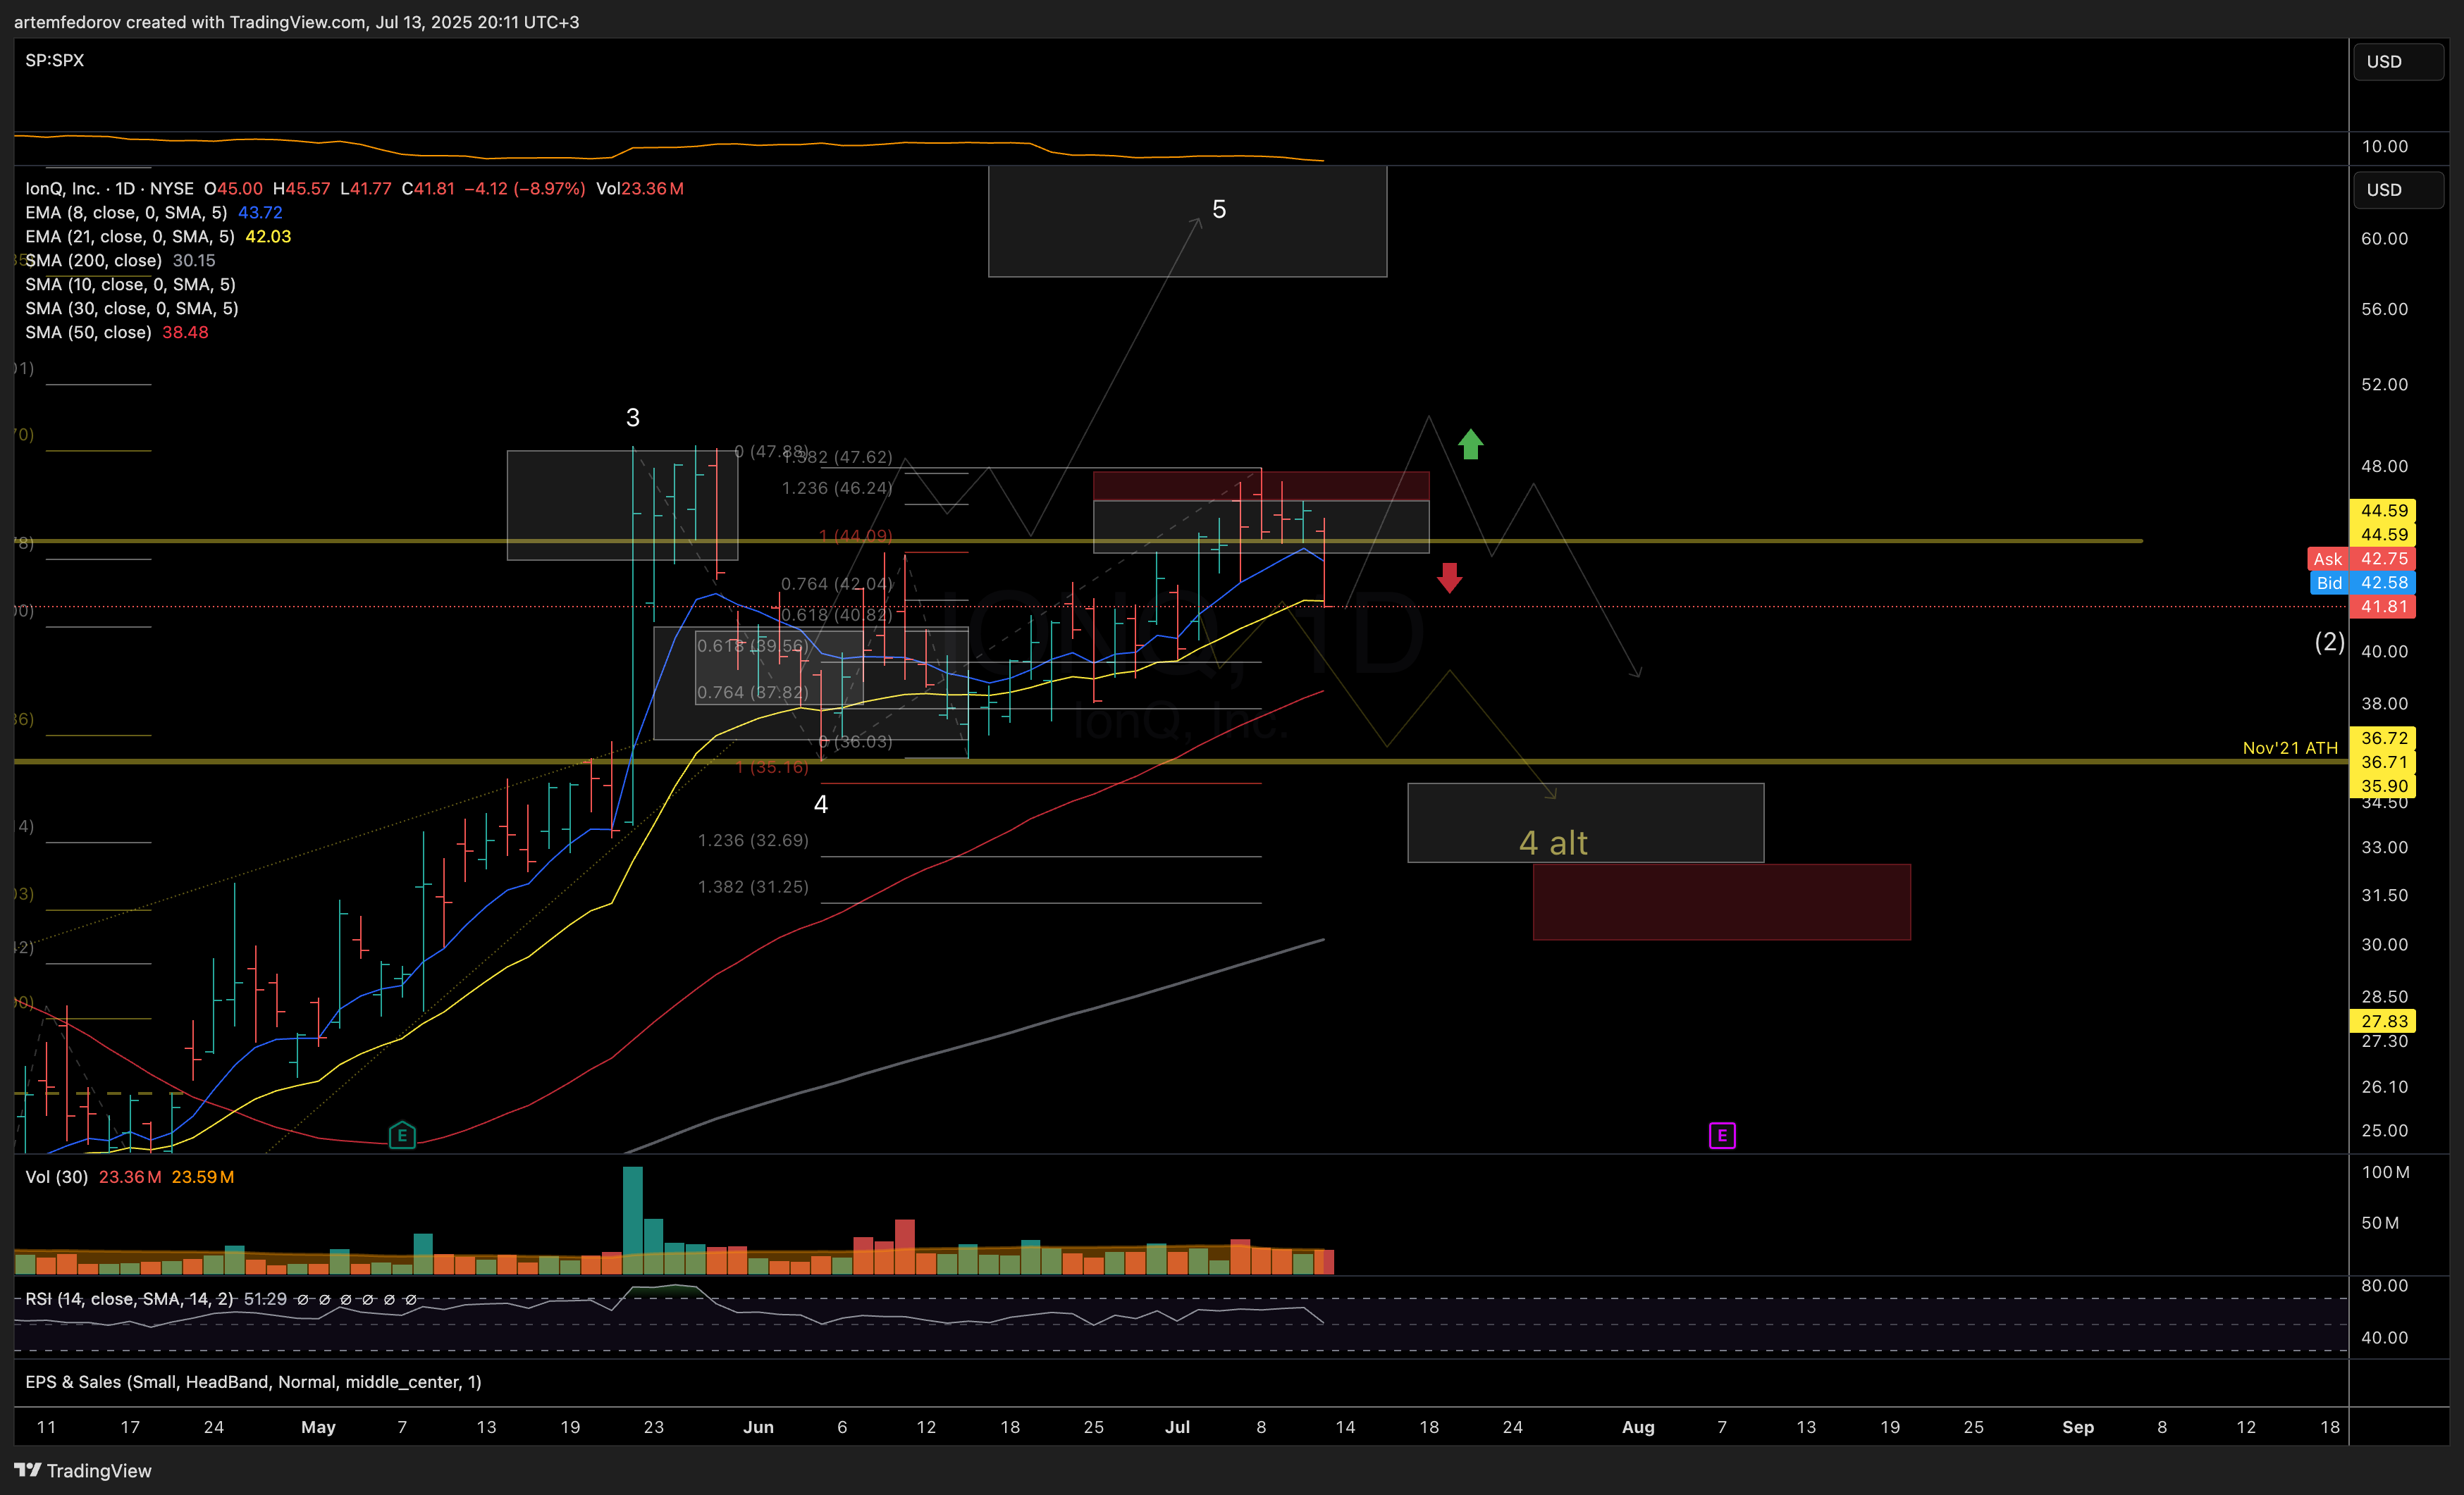
Task: Select the SMA (30, close) indicator legend
Action: tap(132, 309)
